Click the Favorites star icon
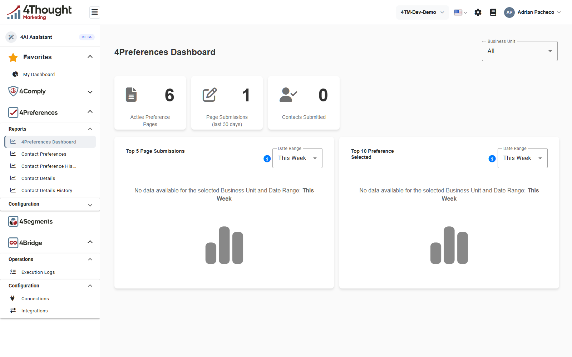This screenshot has width=572, height=357. (x=13, y=57)
